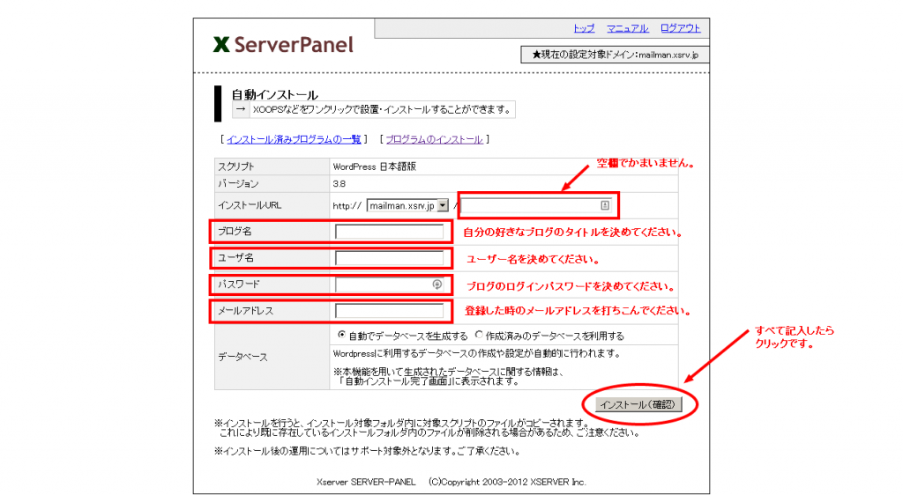This screenshot has height=495, width=903.
Task: Click the key icon in the password field
Action: click(437, 284)
